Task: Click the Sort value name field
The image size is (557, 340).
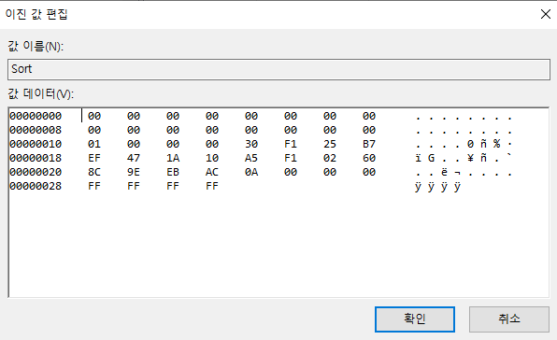Action: pos(278,69)
